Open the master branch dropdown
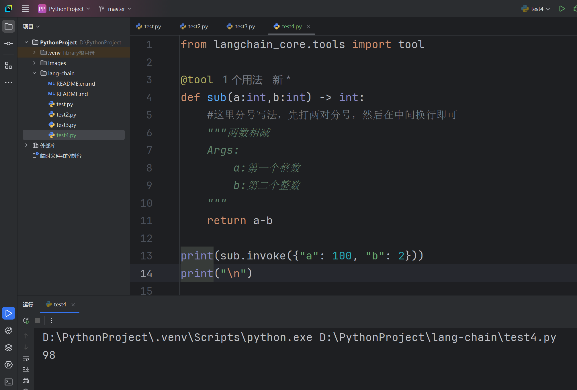Screen dimensions: 577x390 pyautogui.click(x=115, y=9)
